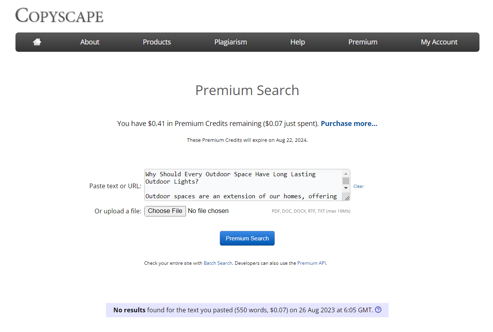The image size is (493, 332).
Task: Open the help question mark icon beside results
Action: coord(378,310)
